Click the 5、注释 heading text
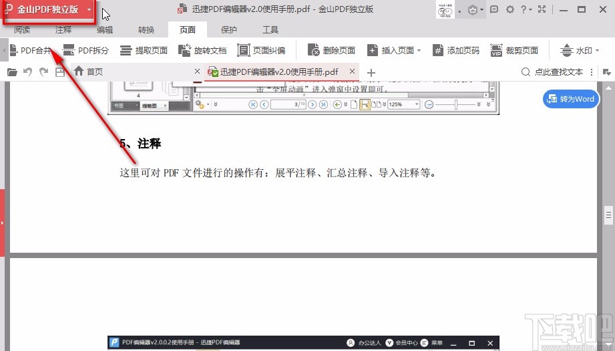Screen dimensions: 615x351 click(x=140, y=143)
